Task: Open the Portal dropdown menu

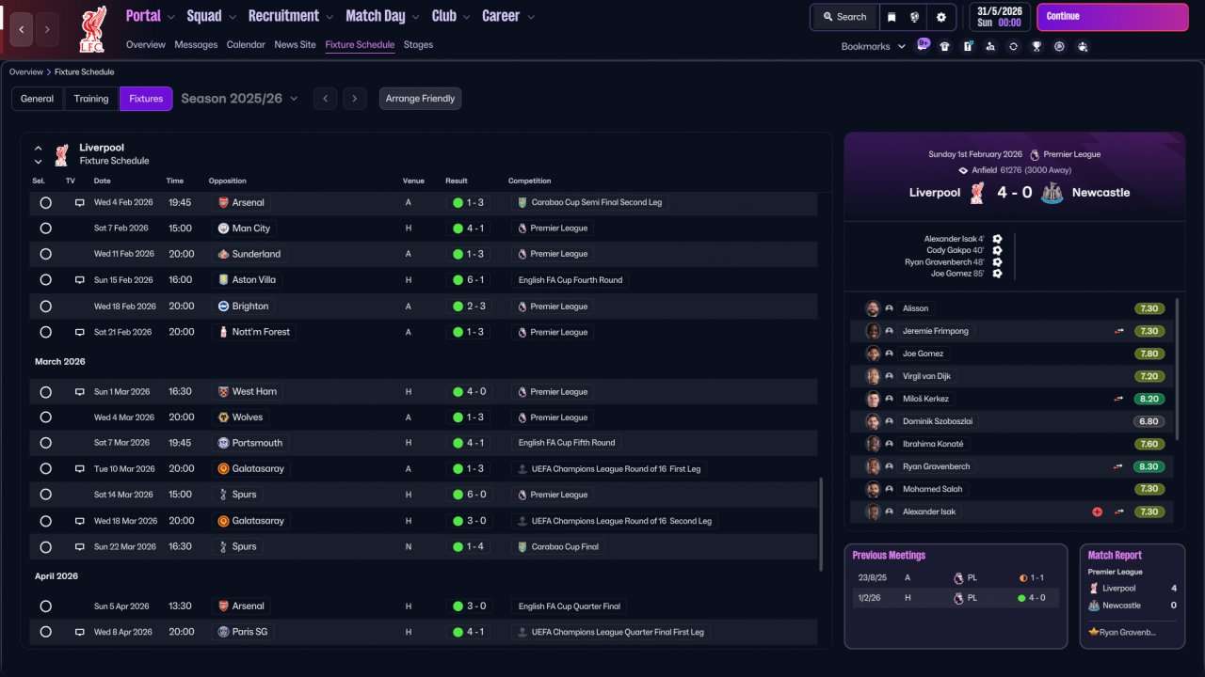Action: point(150,16)
